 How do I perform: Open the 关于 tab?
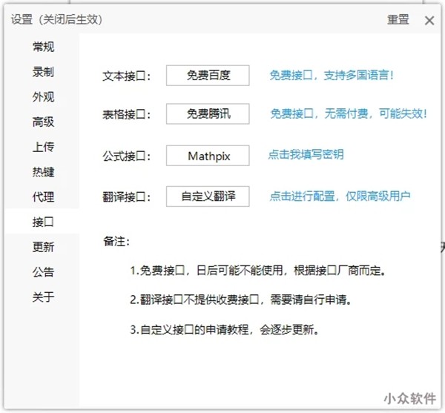(x=43, y=297)
